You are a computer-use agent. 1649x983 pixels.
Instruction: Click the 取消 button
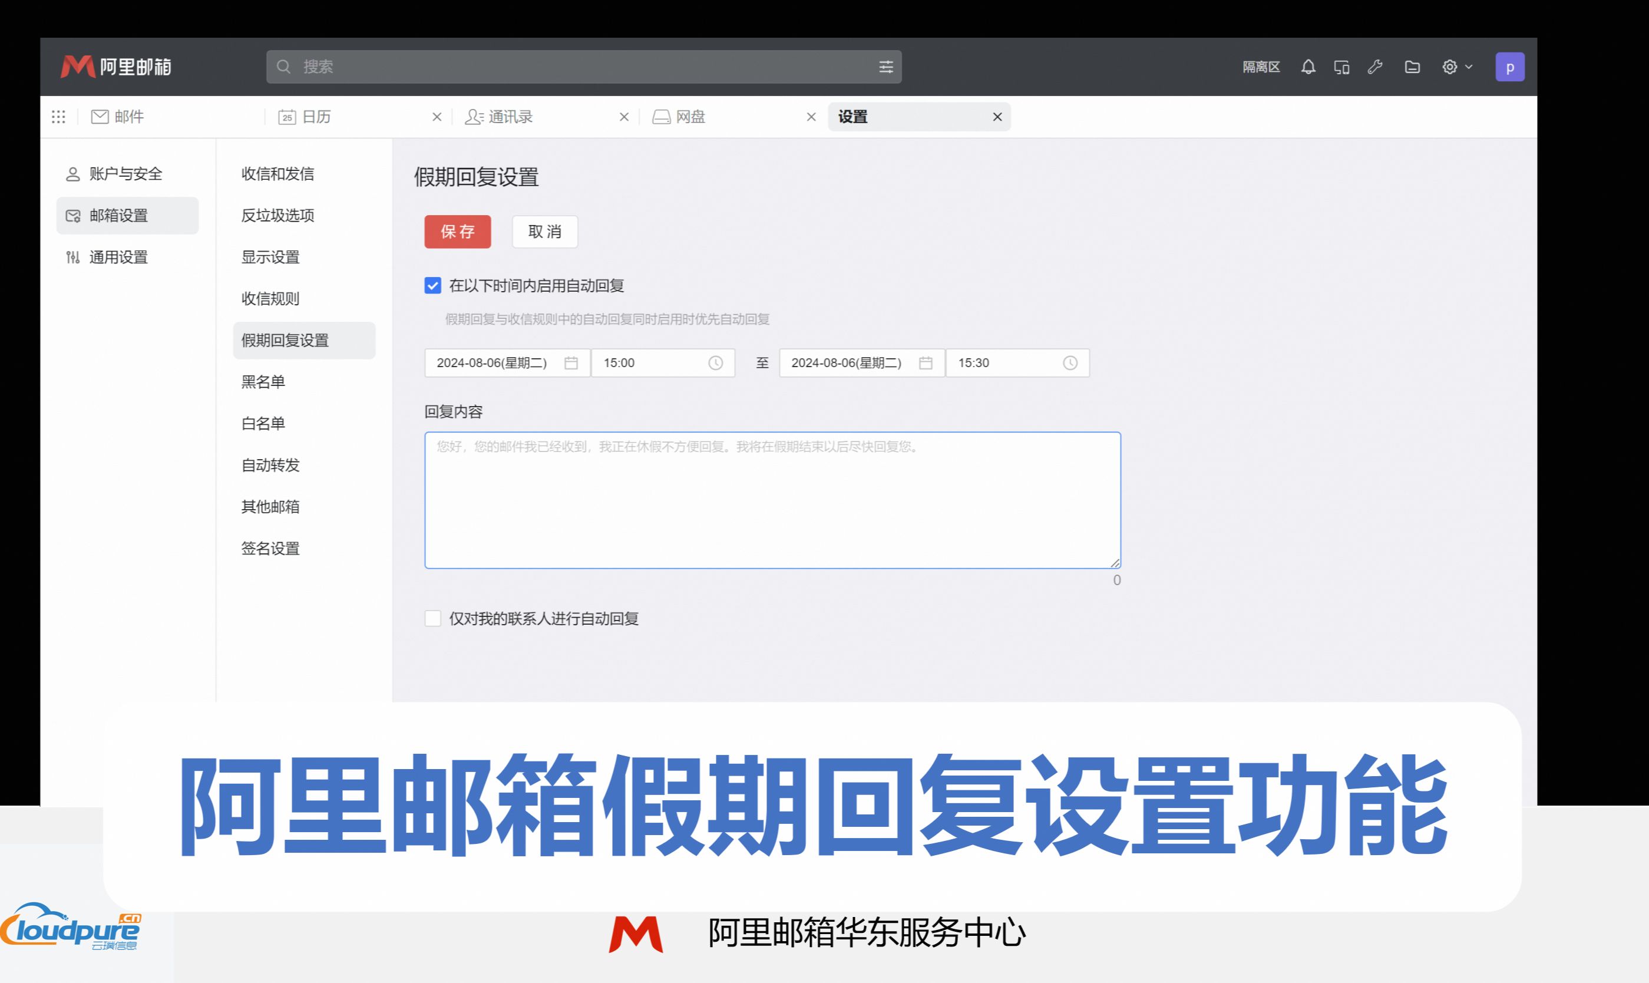(545, 232)
